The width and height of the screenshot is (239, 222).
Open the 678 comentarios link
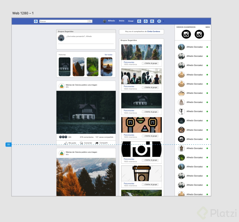pos(87,137)
